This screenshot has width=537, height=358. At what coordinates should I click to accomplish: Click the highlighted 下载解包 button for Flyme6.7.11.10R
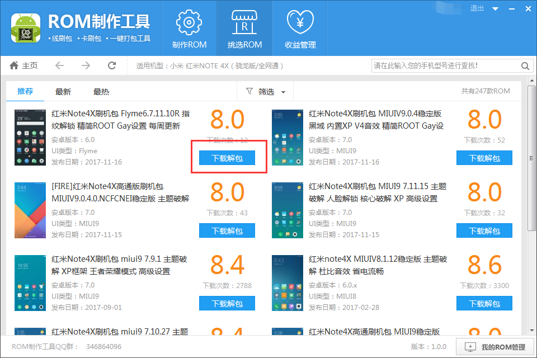pyautogui.click(x=227, y=157)
